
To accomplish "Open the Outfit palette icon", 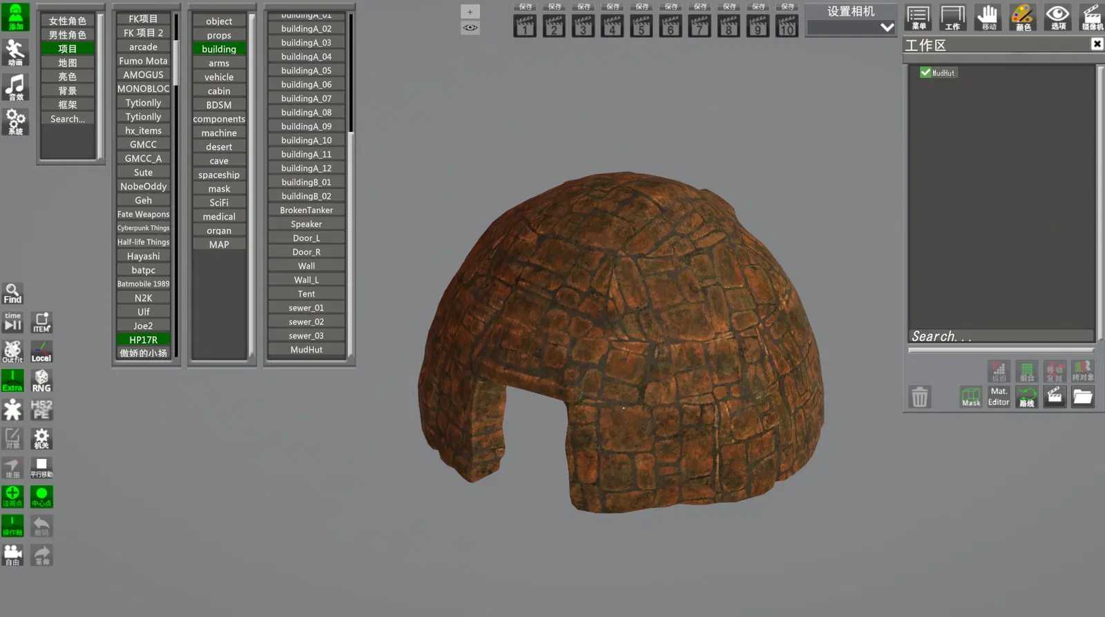I will tap(12, 351).
